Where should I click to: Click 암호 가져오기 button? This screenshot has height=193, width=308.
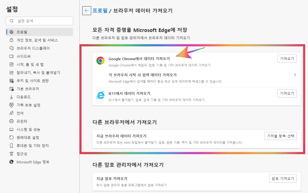tap(283, 178)
